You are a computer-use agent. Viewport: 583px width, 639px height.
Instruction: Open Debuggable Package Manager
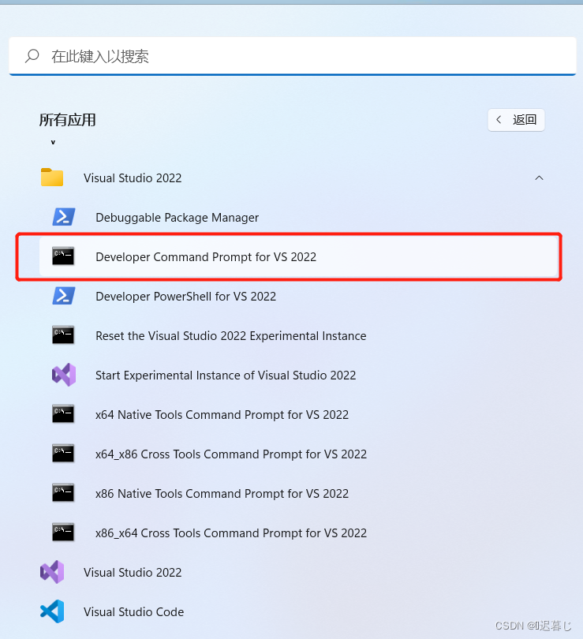(x=177, y=218)
